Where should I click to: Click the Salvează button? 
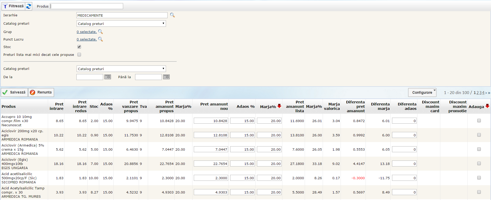click(x=14, y=92)
